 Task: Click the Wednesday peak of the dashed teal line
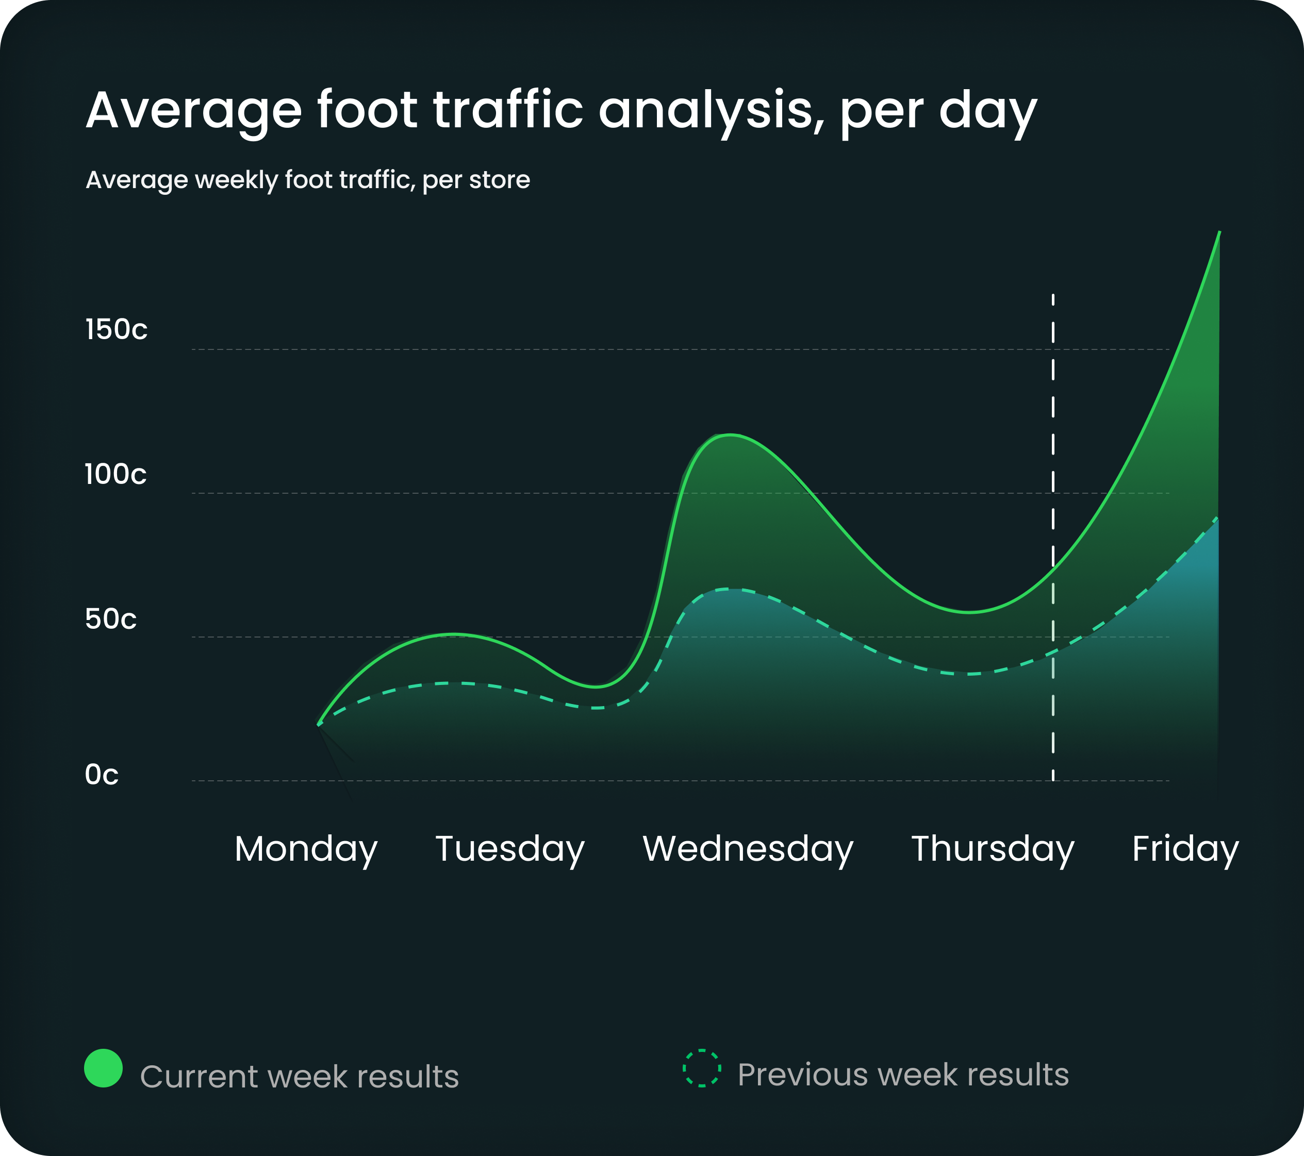[734, 589]
